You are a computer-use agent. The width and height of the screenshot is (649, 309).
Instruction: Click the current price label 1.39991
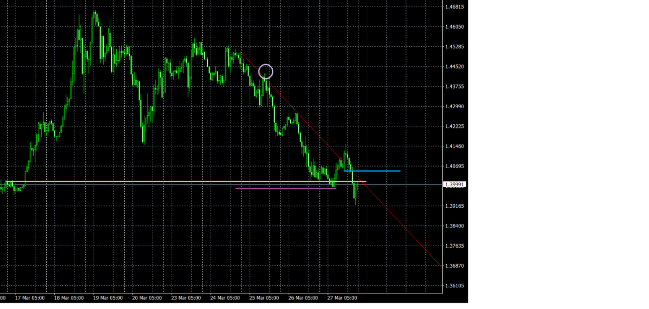(455, 185)
